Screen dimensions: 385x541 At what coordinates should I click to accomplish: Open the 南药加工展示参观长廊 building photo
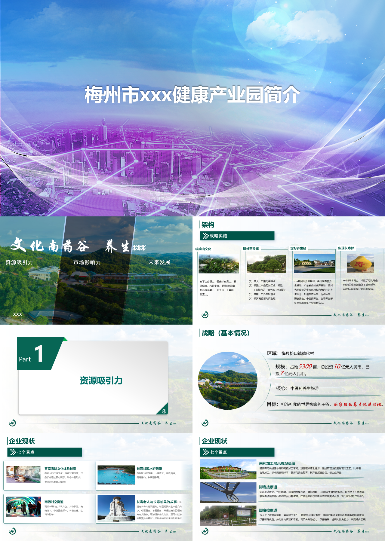tap(228, 469)
